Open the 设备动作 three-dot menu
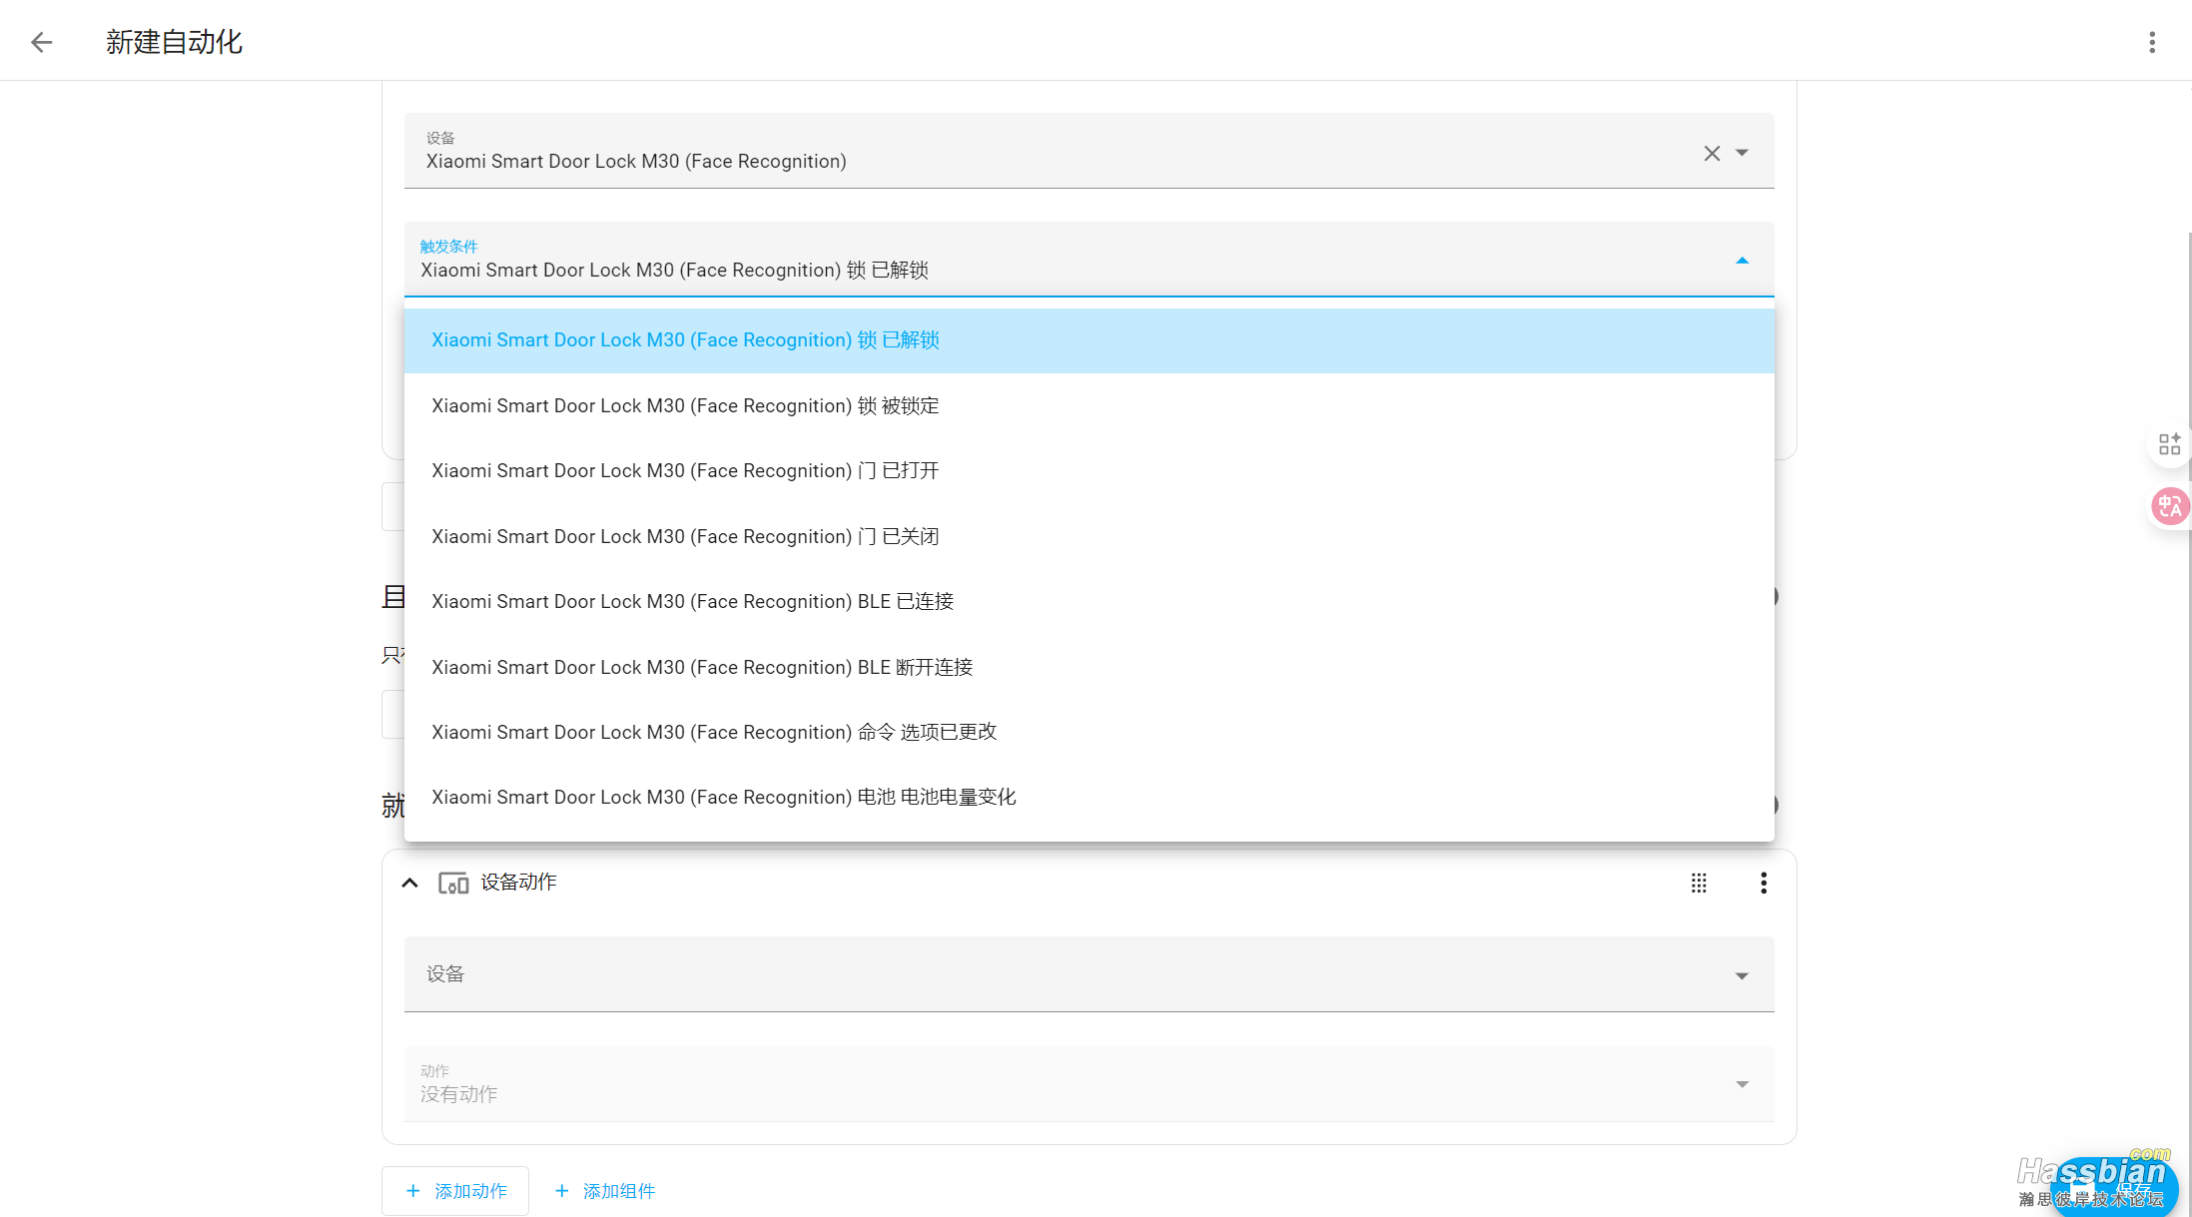This screenshot has width=2192, height=1217. tap(1764, 883)
